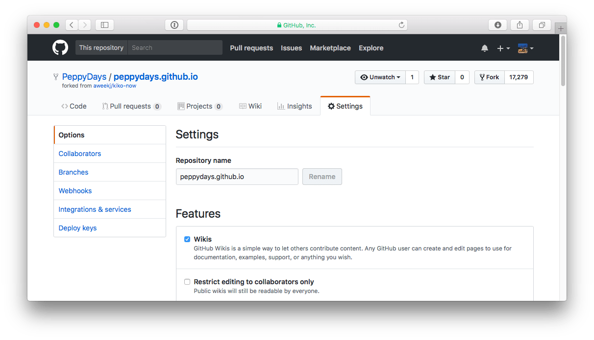Click the Rename button
Screen dimensions: 594x340
(322, 177)
